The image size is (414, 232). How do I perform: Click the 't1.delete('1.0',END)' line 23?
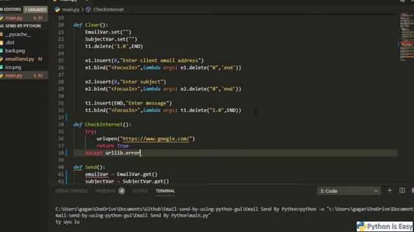114,46
